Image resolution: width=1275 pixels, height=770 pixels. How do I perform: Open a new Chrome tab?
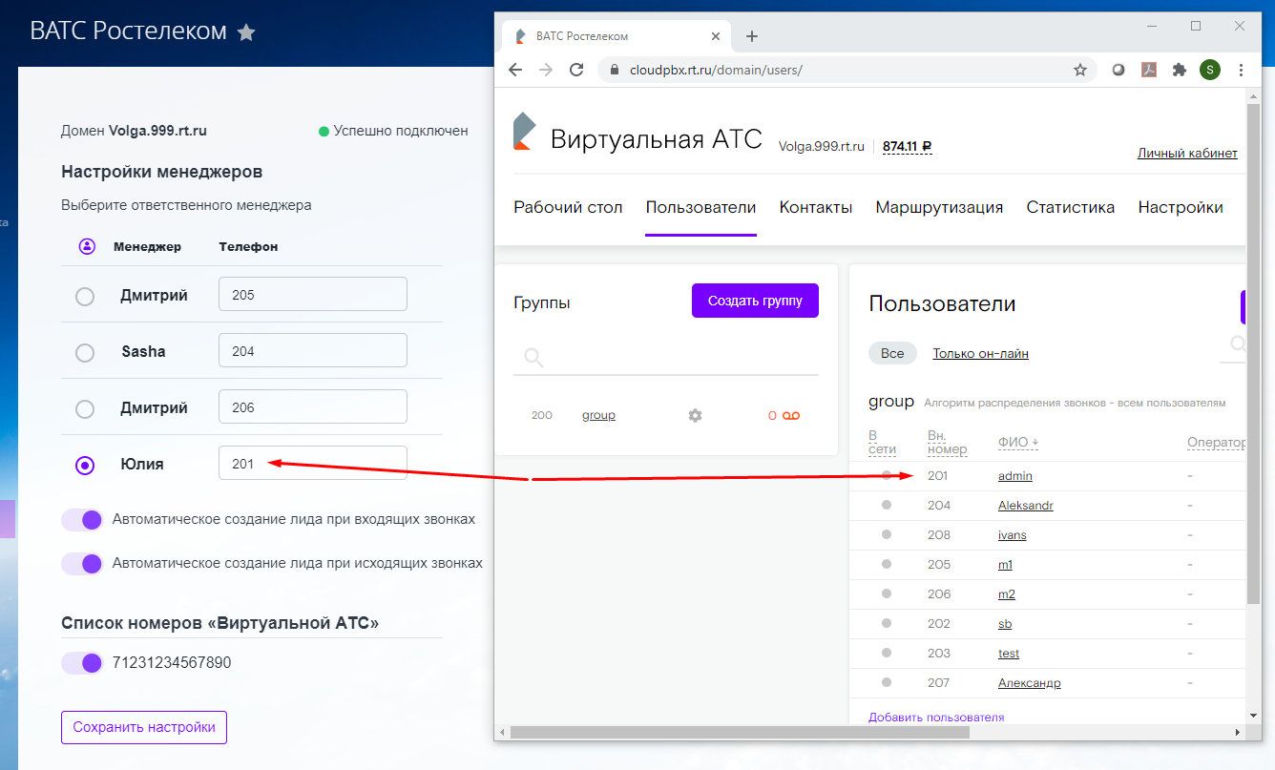tap(751, 36)
